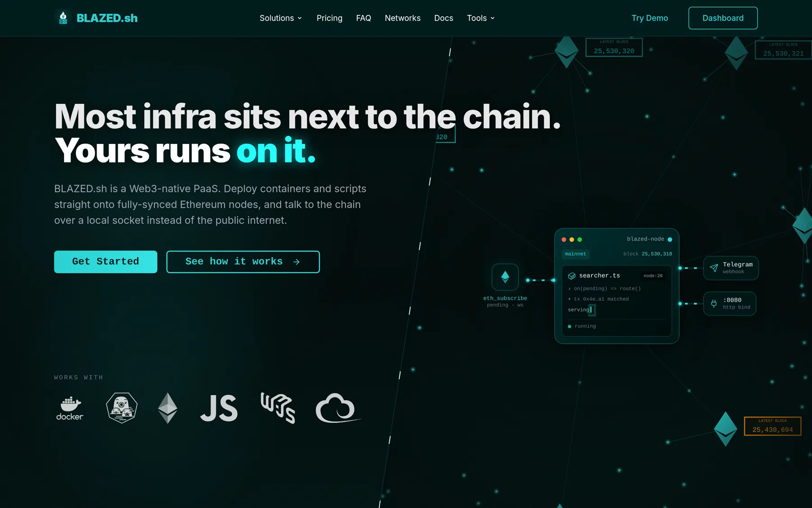The width and height of the screenshot is (812, 508).
Task: Click the blazed-node title text
Action: click(x=646, y=239)
